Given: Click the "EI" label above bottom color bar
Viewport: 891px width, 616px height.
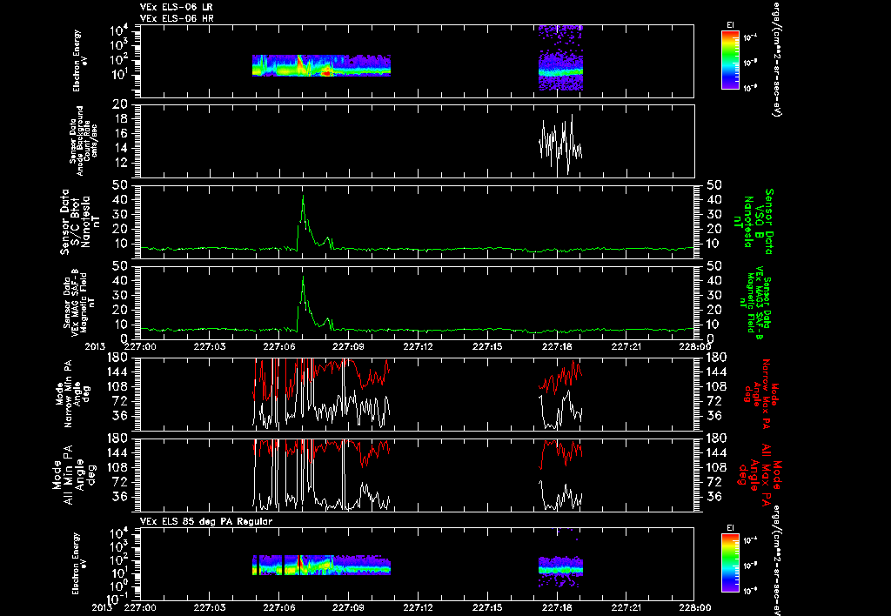Looking at the screenshot, I should click(x=730, y=528).
